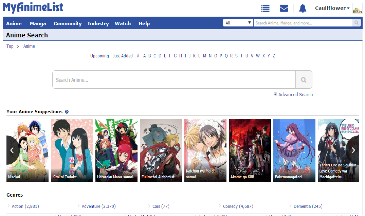Open the anime list icon in header
Image resolution: width=365 pixels, height=216 pixels.
click(x=266, y=8)
